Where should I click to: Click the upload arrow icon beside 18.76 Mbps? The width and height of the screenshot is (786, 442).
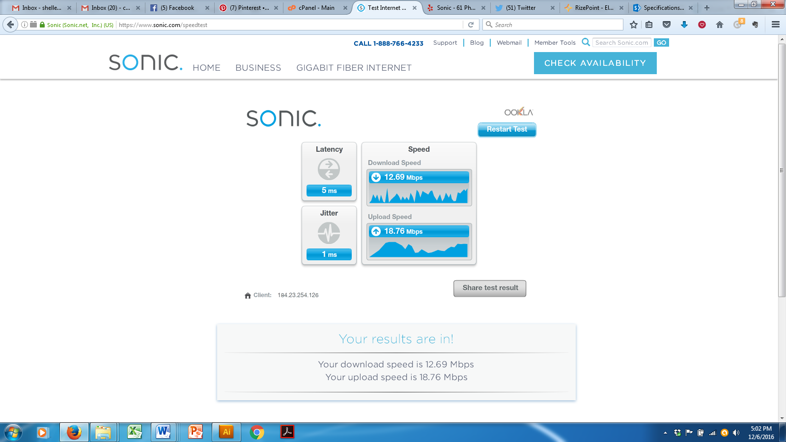(376, 231)
